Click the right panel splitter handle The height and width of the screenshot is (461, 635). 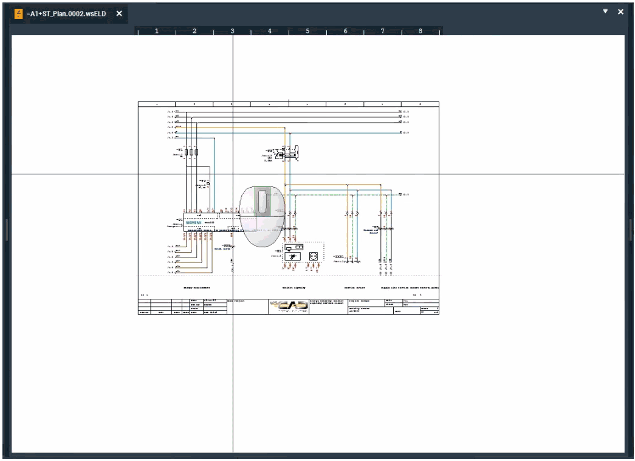[x=631, y=230]
